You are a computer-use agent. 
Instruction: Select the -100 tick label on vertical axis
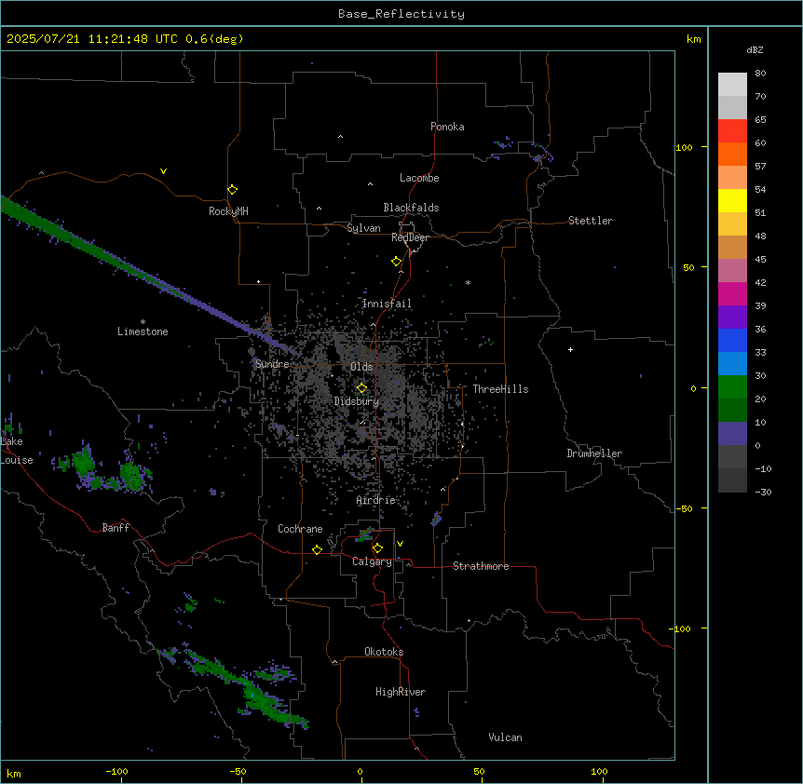click(x=681, y=629)
